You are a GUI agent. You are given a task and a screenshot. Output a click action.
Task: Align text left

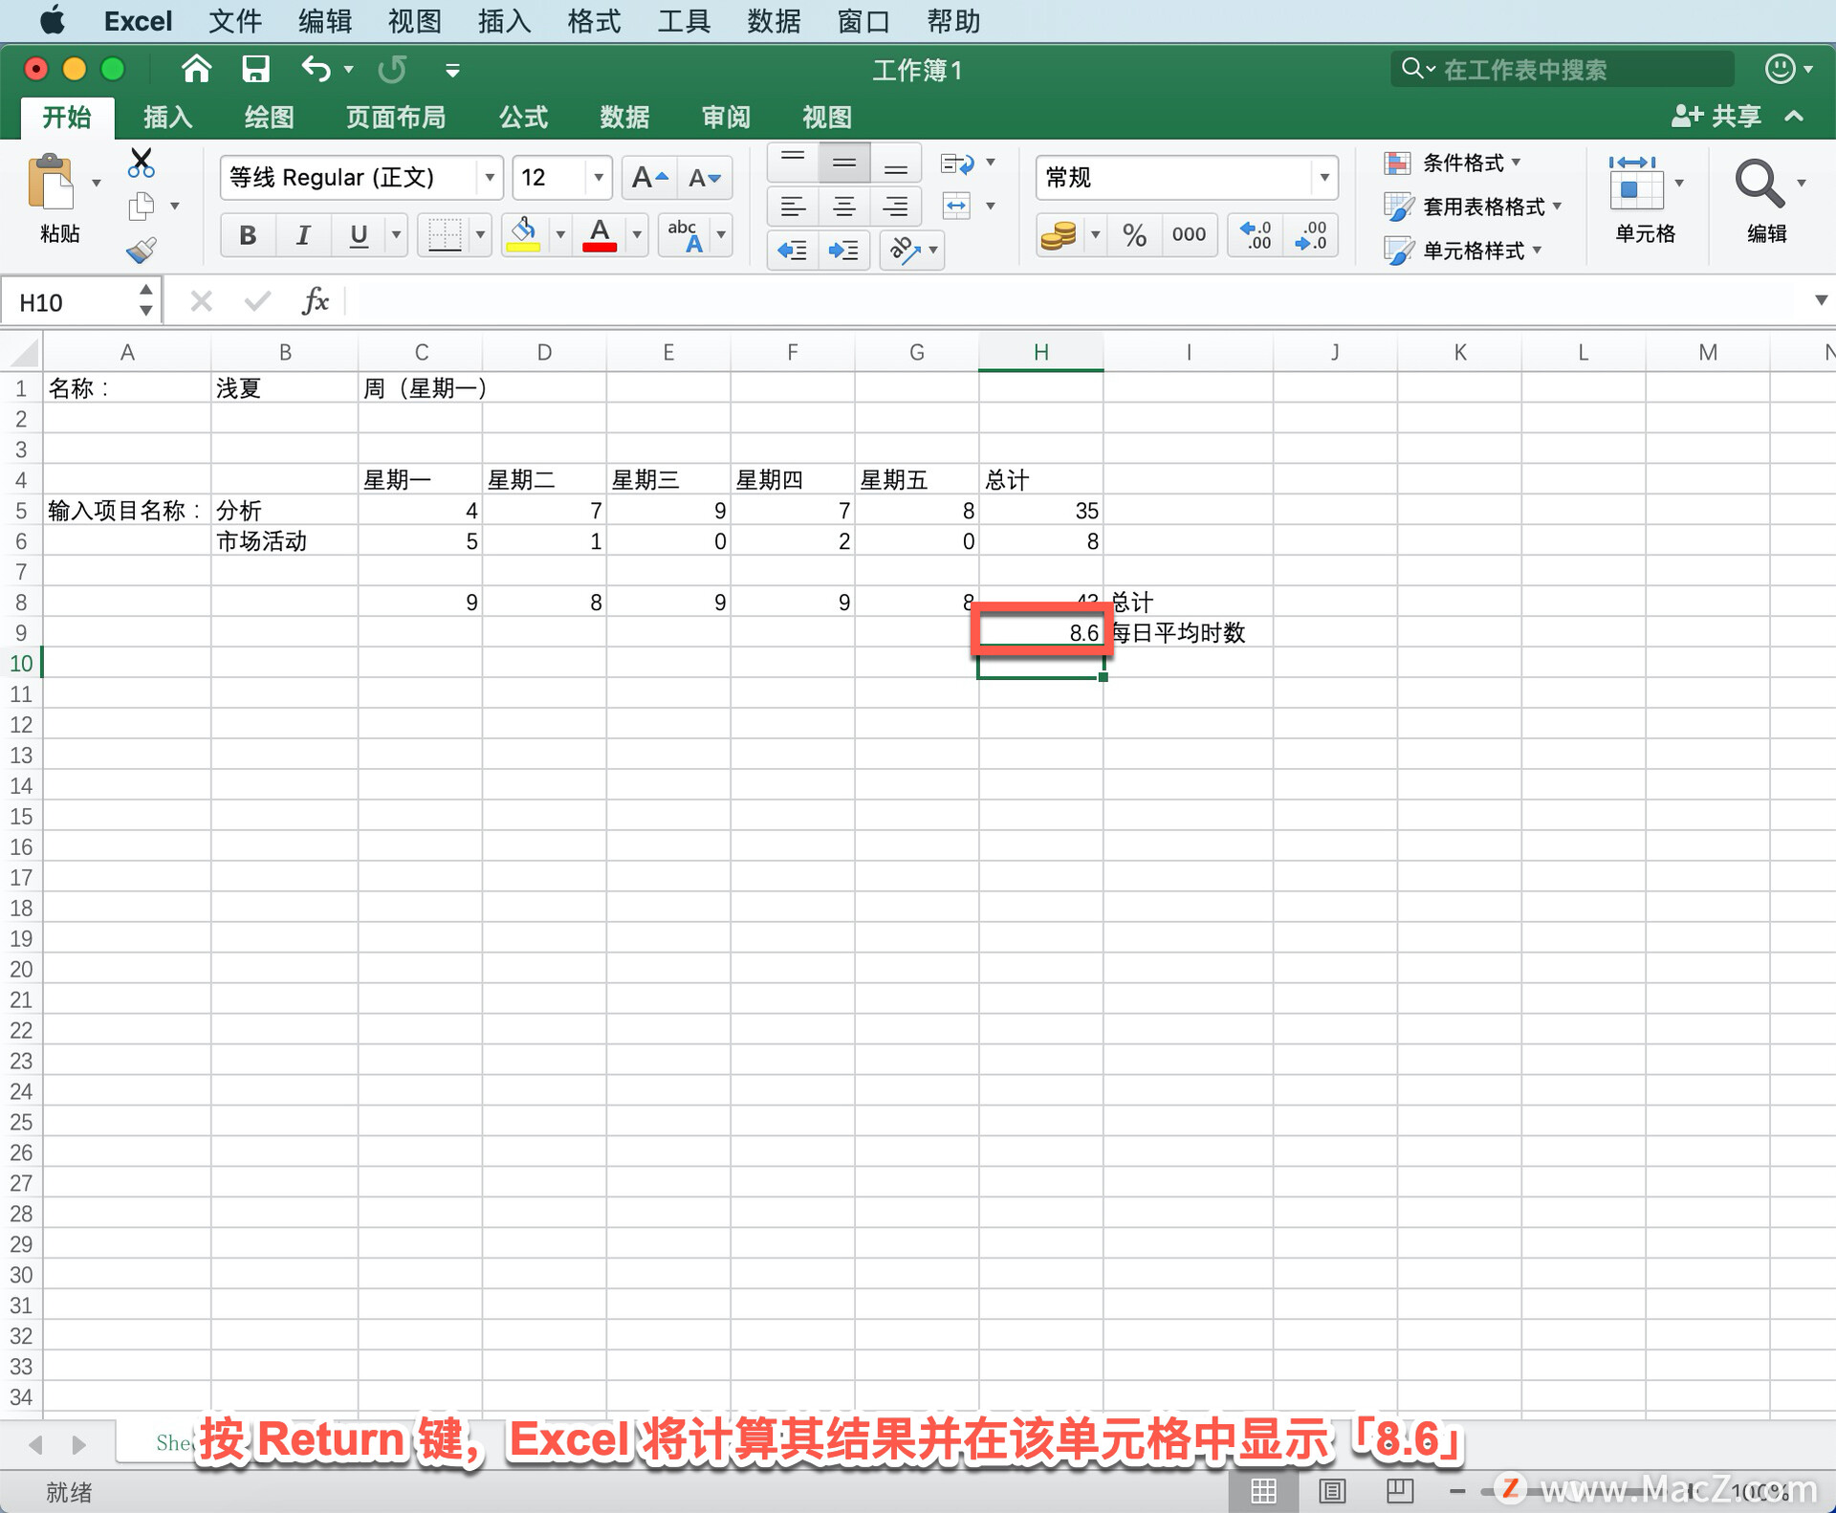793,206
